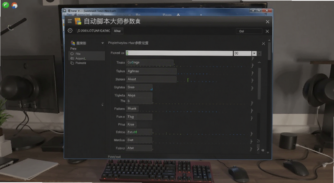Expand the sidebar header dropdown arrow
Viewport: 334px width, 183px height.
click(x=102, y=43)
